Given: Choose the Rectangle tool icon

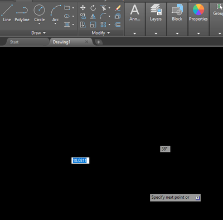Looking at the screenshot, I should (x=67, y=8).
